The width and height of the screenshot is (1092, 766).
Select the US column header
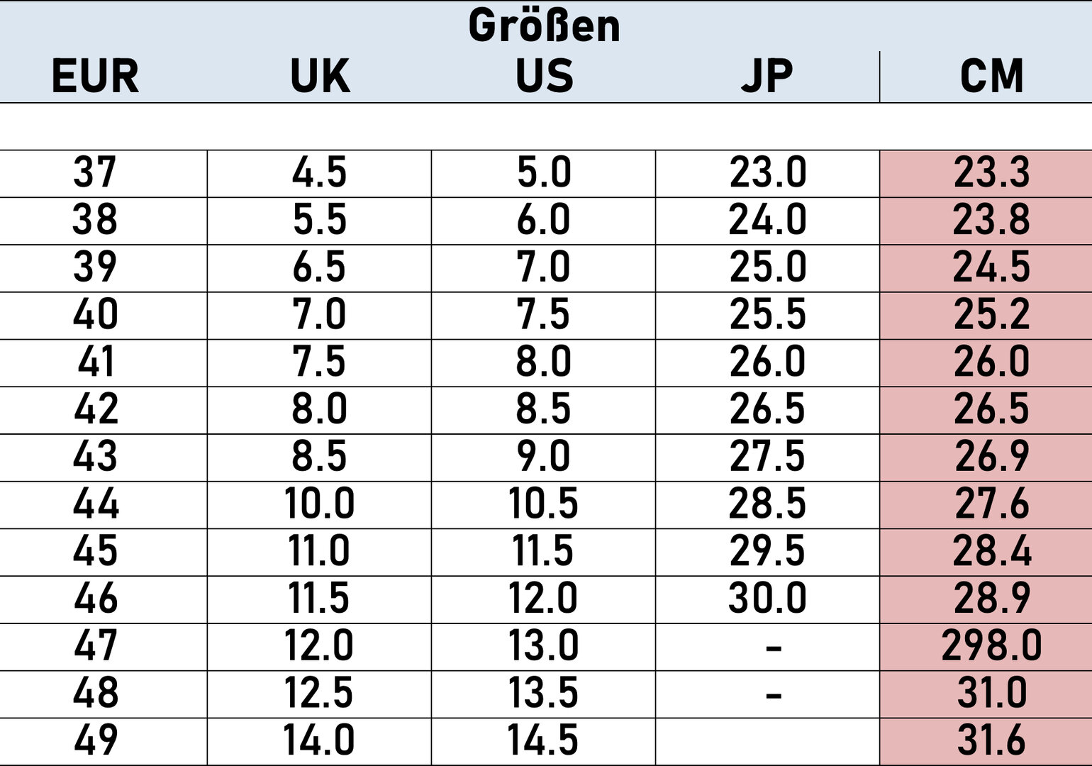(x=544, y=76)
